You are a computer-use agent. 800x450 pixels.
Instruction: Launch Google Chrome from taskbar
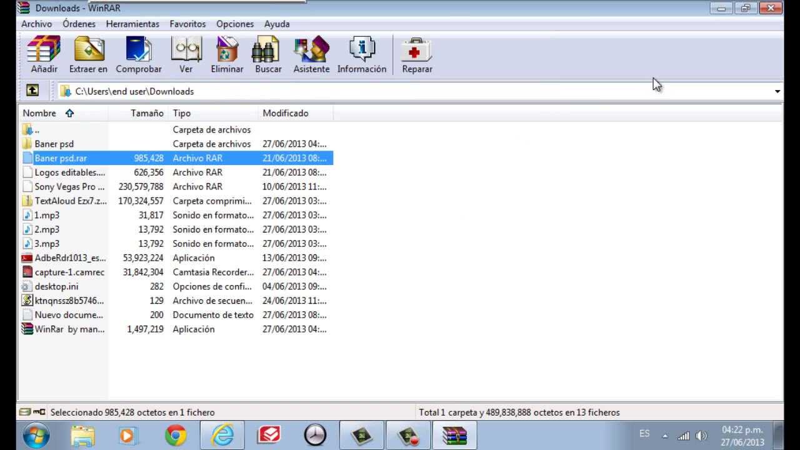(x=176, y=435)
